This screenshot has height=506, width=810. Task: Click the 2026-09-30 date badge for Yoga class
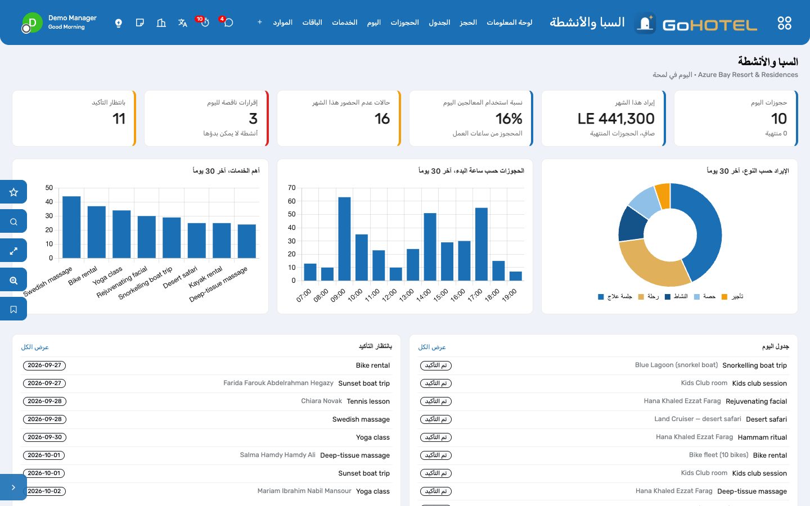tap(44, 437)
